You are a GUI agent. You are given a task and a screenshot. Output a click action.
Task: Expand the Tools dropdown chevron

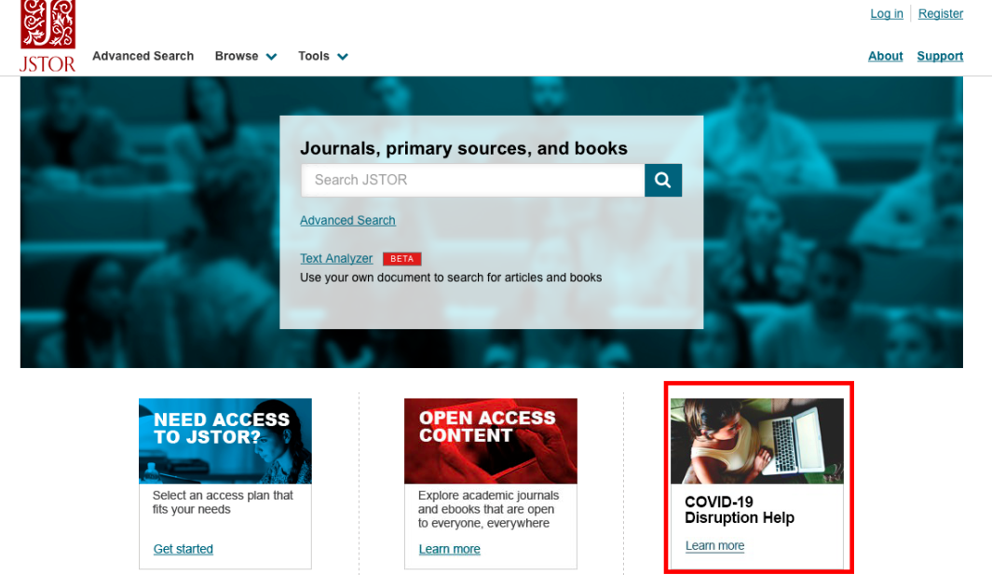(x=343, y=57)
